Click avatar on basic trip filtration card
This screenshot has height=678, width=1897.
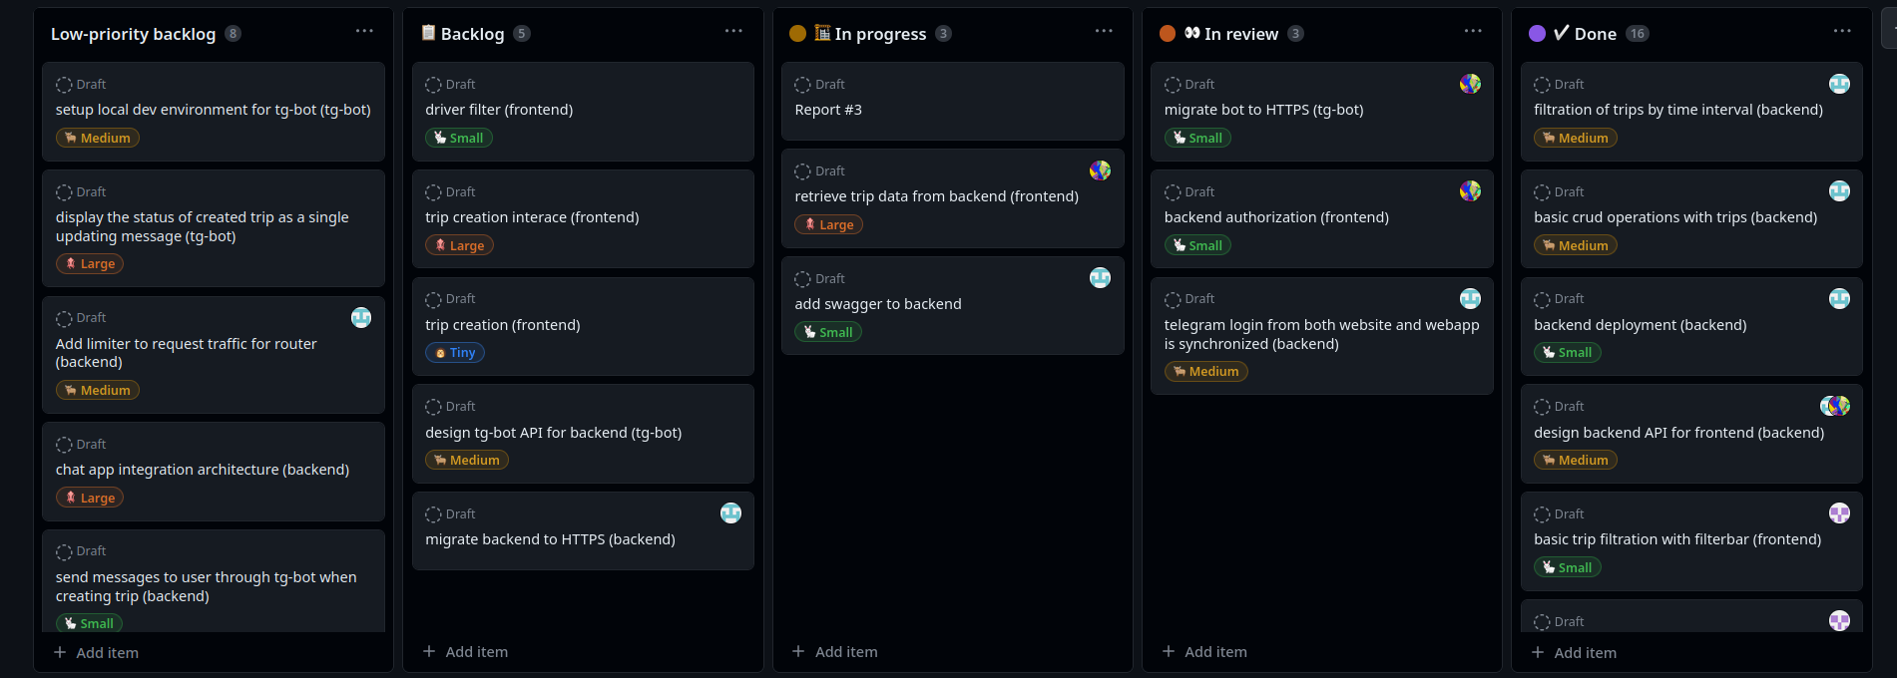[1839, 513]
